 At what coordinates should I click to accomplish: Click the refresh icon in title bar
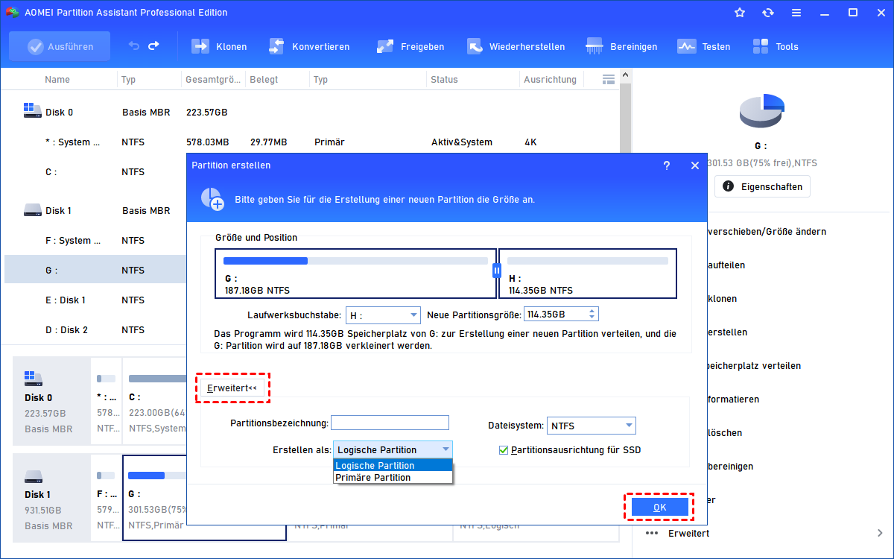pos(768,13)
